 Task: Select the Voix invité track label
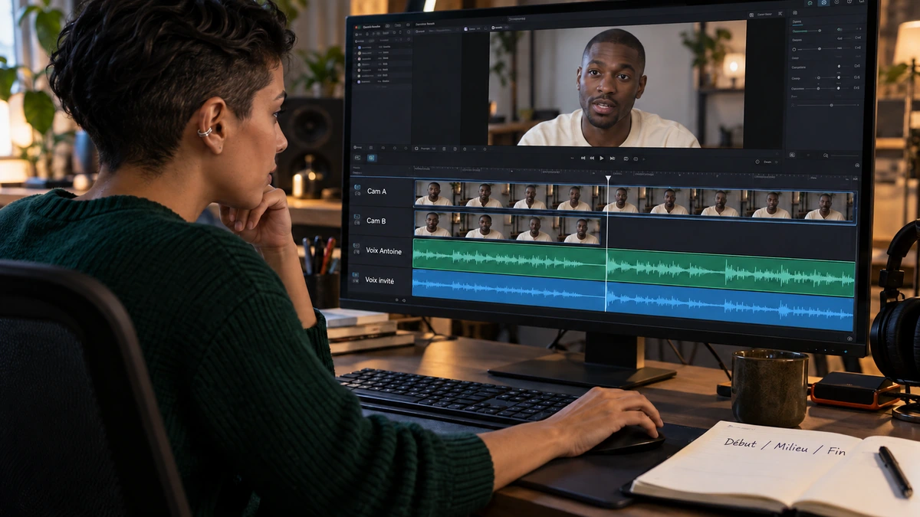[x=379, y=280]
